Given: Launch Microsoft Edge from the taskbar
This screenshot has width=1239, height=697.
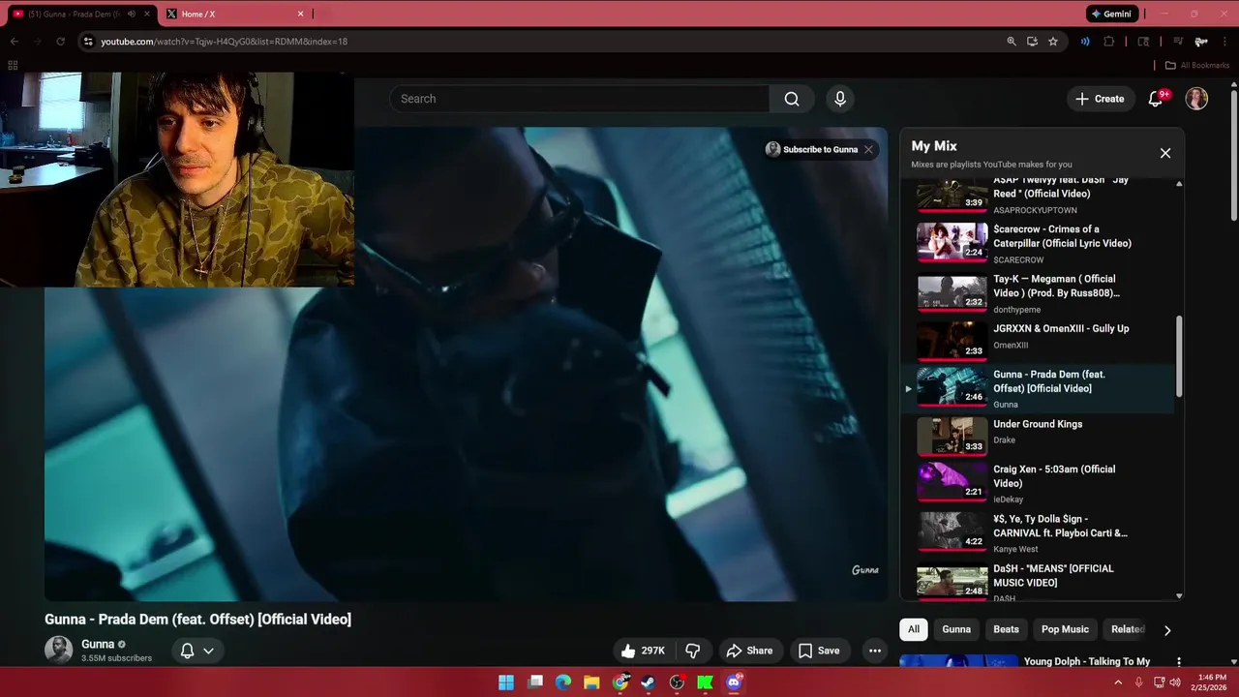Looking at the screenshot, I should coord(563,682).
